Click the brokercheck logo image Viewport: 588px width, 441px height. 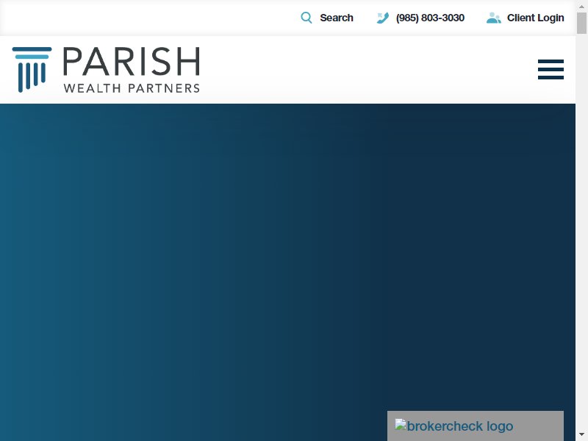click(x=453, y=426)
